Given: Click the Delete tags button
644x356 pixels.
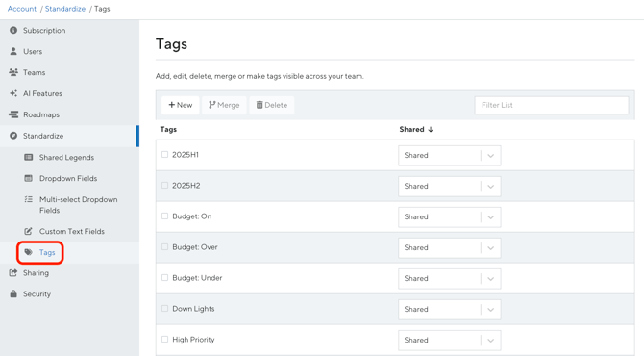Looking at the screenshot, I should click(x=271, y=105).
